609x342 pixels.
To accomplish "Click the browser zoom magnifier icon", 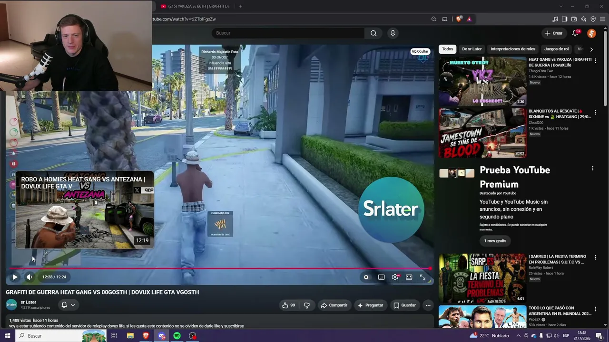I will click(434, 19).
